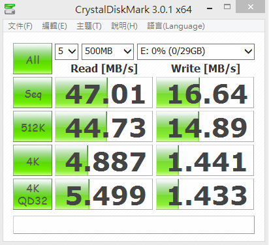Expand the drive selector E: 0% (0/29GB)
The width and height of the screenshot is (269, 245).
click(x=196, y=51)
